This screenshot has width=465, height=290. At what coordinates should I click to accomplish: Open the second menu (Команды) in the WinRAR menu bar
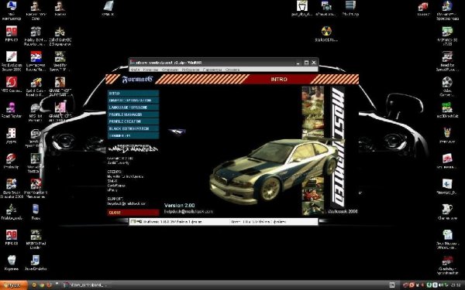pyautogui.click(x=150, y=70)
